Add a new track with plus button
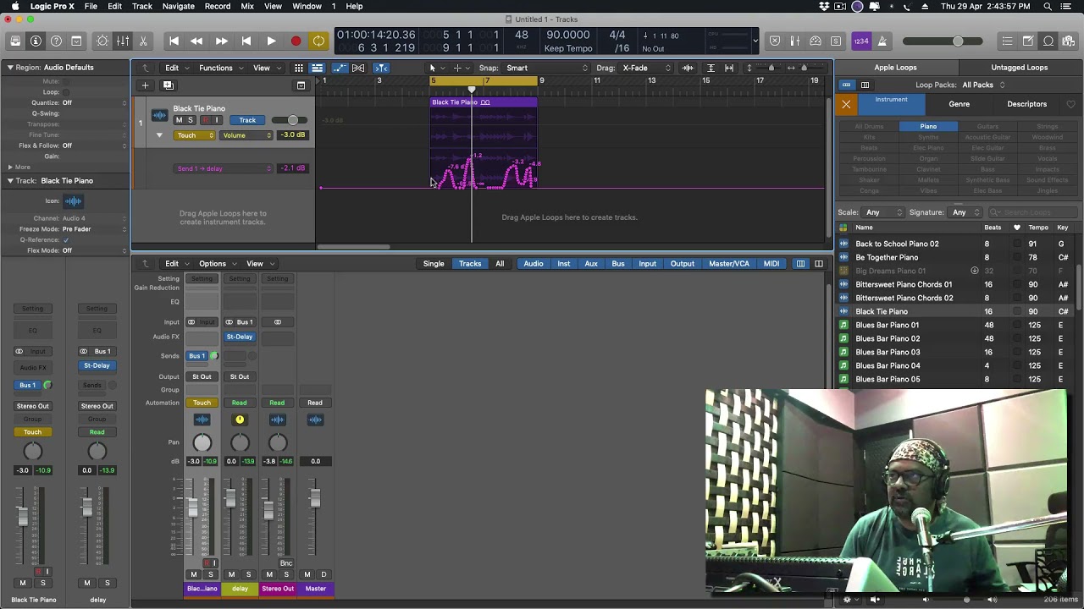1084x609 pixels. [x=145, y=85]
